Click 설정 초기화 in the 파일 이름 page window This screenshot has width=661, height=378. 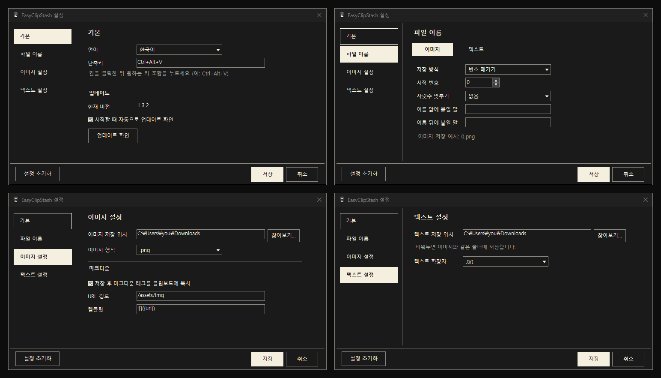[x=363, y=174]
